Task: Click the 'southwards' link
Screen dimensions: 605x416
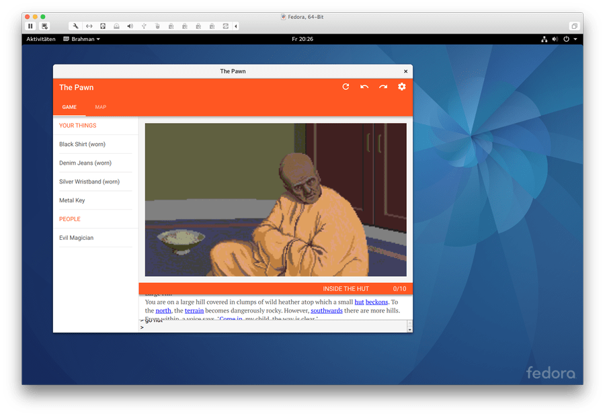Action: 327,310
